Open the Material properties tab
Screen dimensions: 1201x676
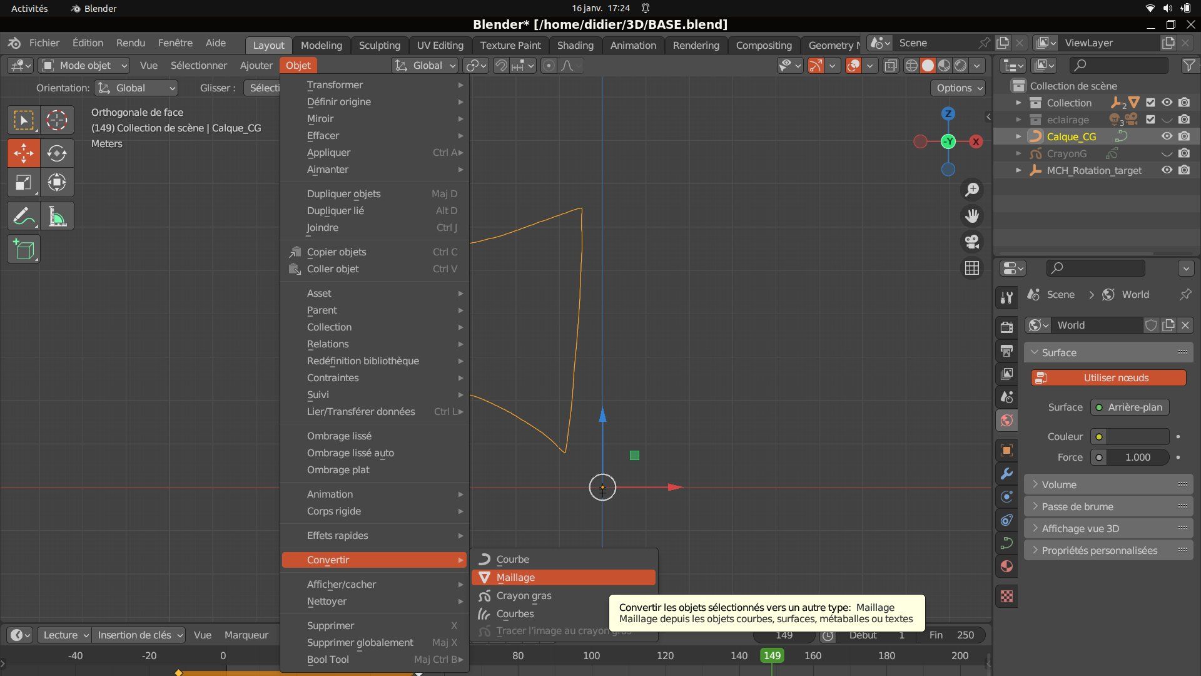(x=1006, y=566)
